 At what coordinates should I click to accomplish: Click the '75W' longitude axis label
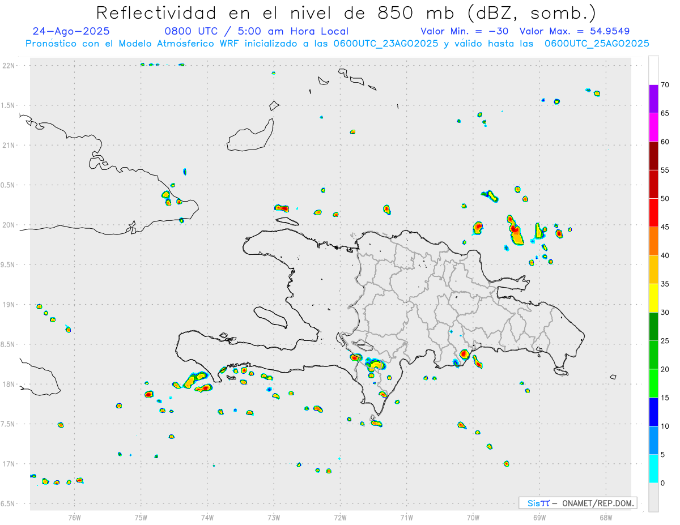tap(141, 517)
